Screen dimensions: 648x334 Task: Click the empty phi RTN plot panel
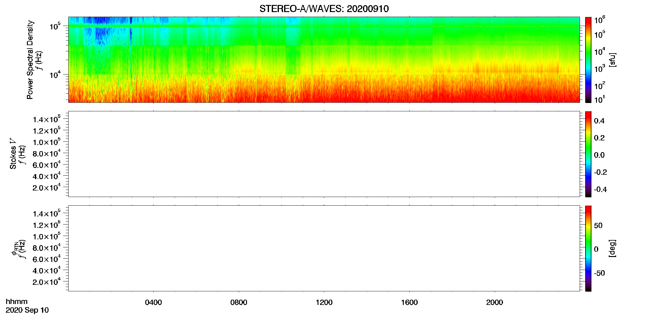[x=324, y=248]
